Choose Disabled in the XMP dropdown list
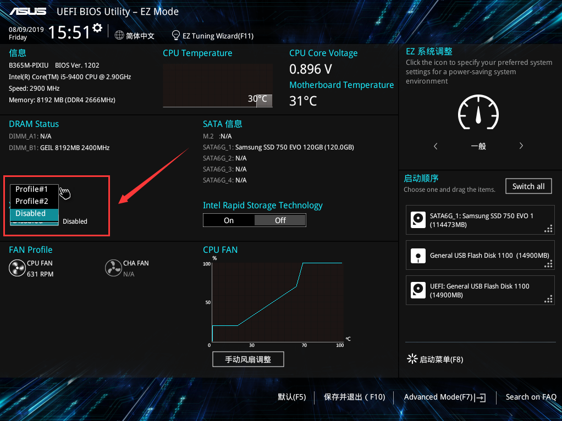 pyautogui.click(x=34, y=214)
